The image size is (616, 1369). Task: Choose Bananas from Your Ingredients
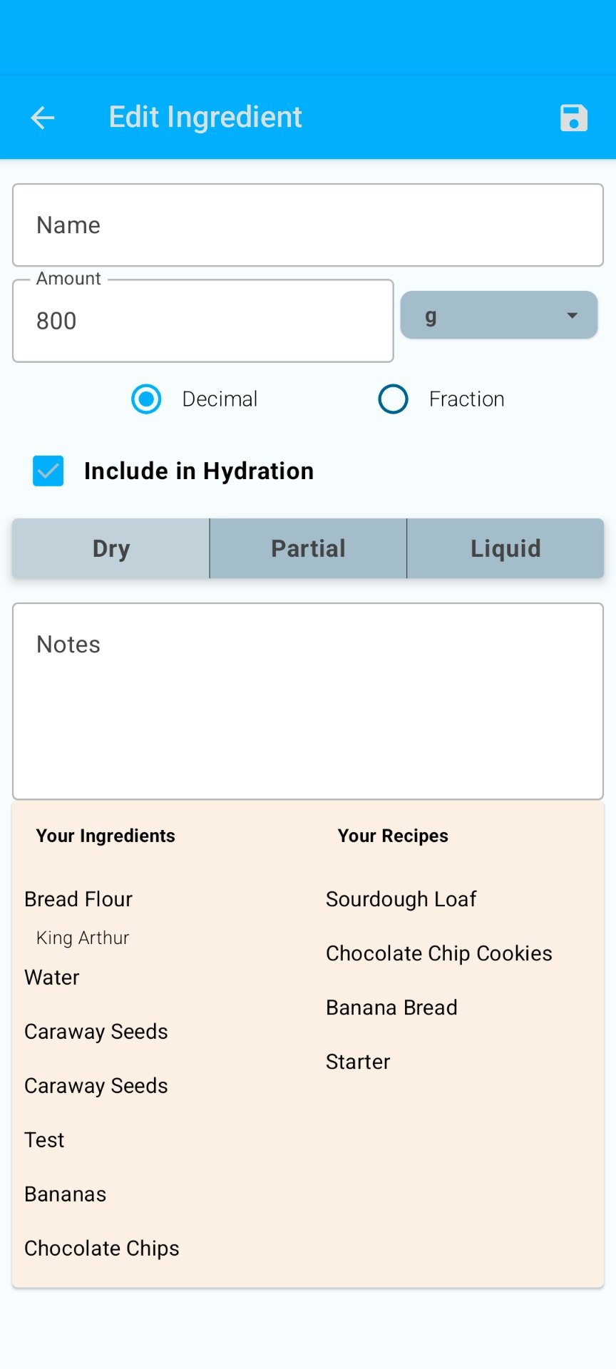pyautogui.click(x=65, y=1194)
